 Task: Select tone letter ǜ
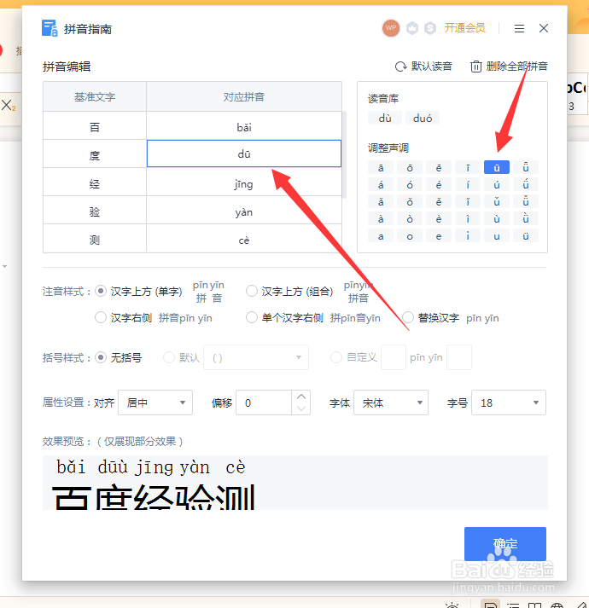tap(525, 218)
